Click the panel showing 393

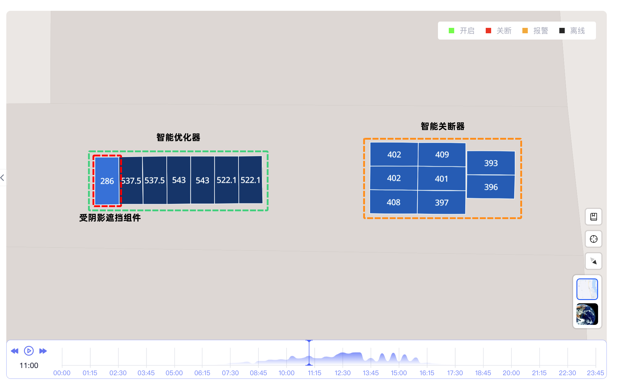[491, 163]
